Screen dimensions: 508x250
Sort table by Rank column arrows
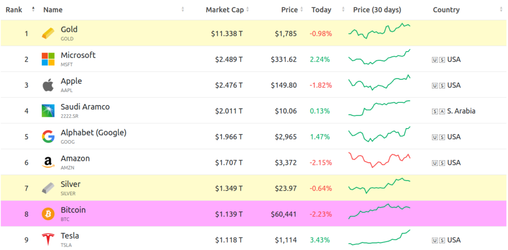click(x=33, y=10)
